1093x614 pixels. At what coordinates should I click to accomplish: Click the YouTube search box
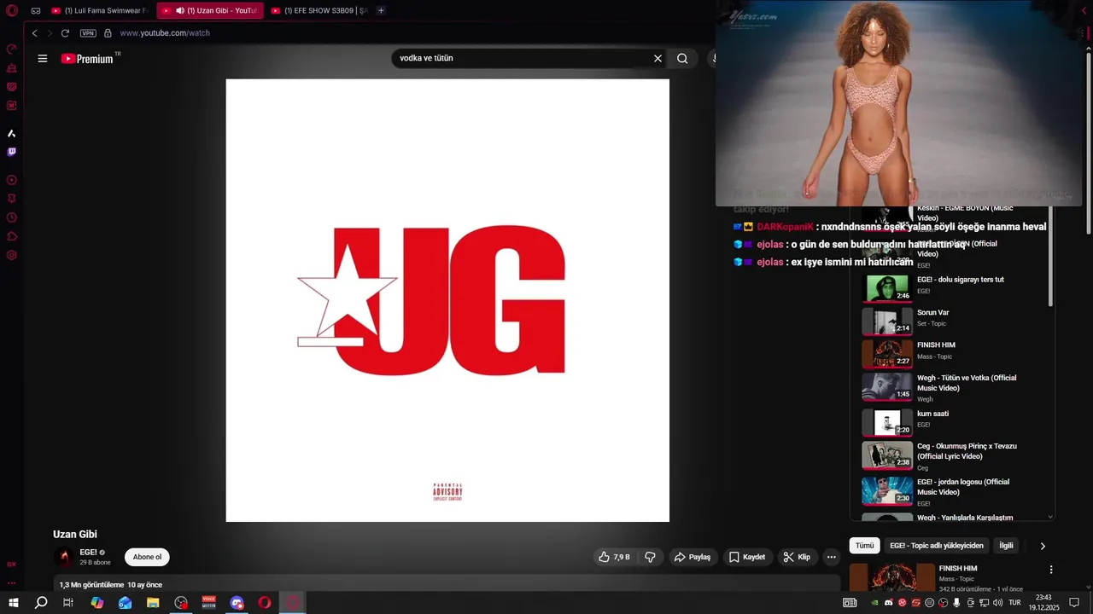tap(521, 59)
